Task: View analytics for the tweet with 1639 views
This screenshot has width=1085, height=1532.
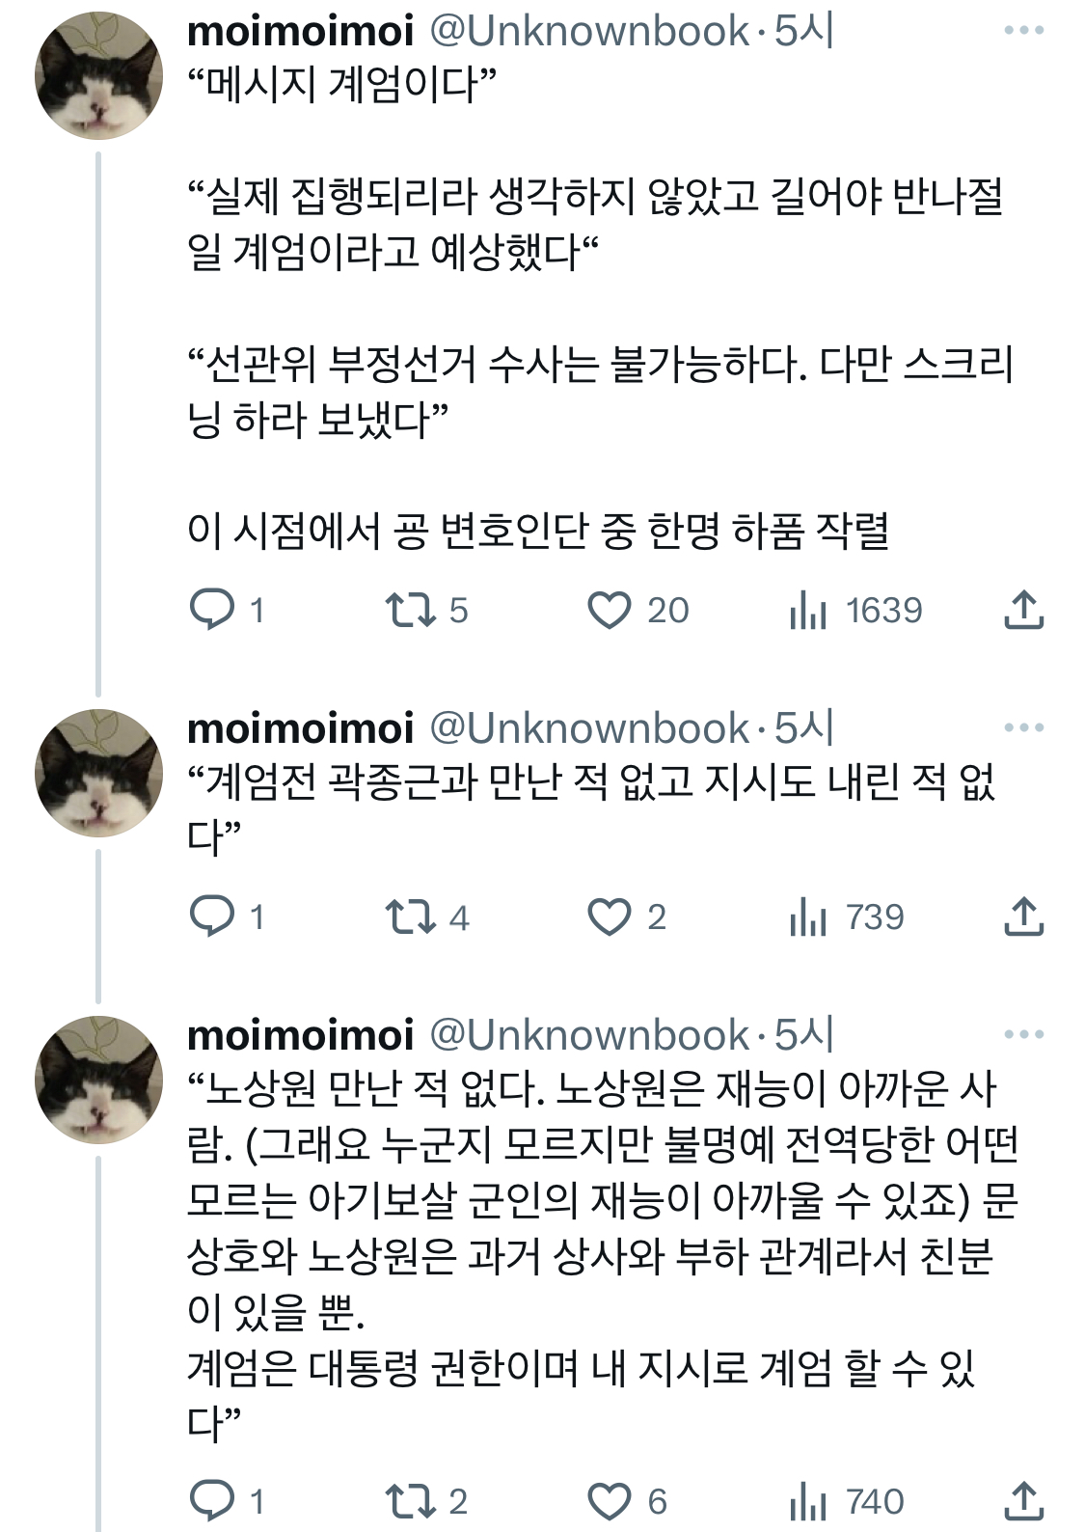Action: [808, 610]
